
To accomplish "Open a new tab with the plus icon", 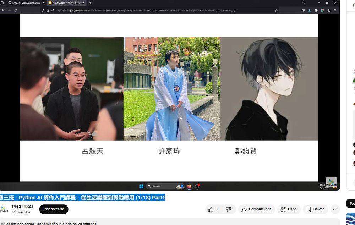I will point(90,3).
